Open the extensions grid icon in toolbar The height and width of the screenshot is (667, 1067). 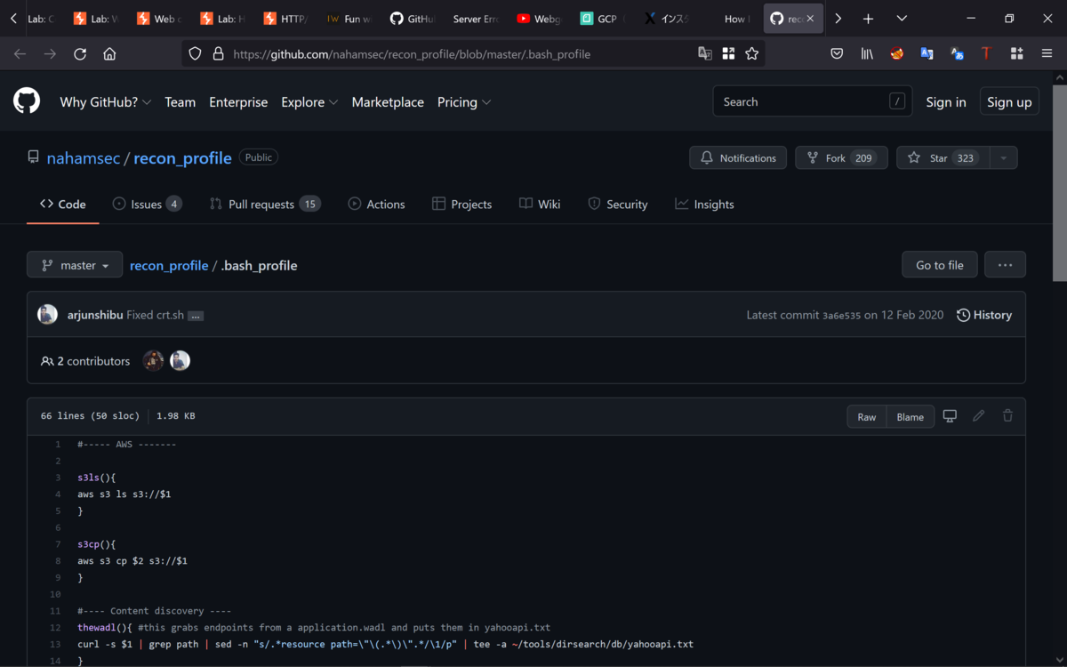[1016, 53]
